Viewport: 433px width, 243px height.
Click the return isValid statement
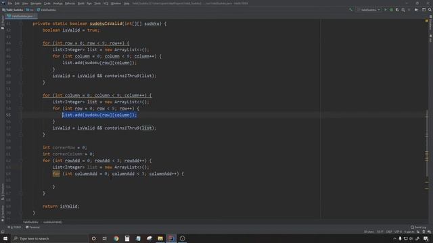61,206
